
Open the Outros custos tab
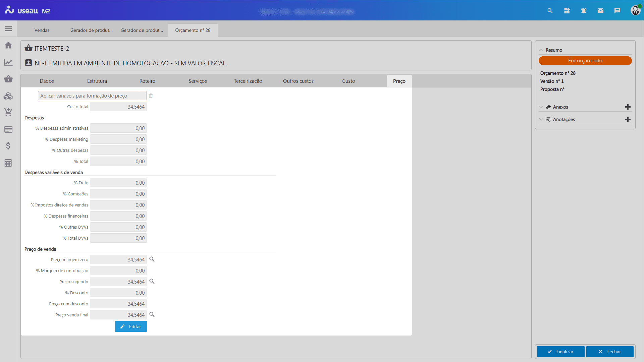(298, 81)
